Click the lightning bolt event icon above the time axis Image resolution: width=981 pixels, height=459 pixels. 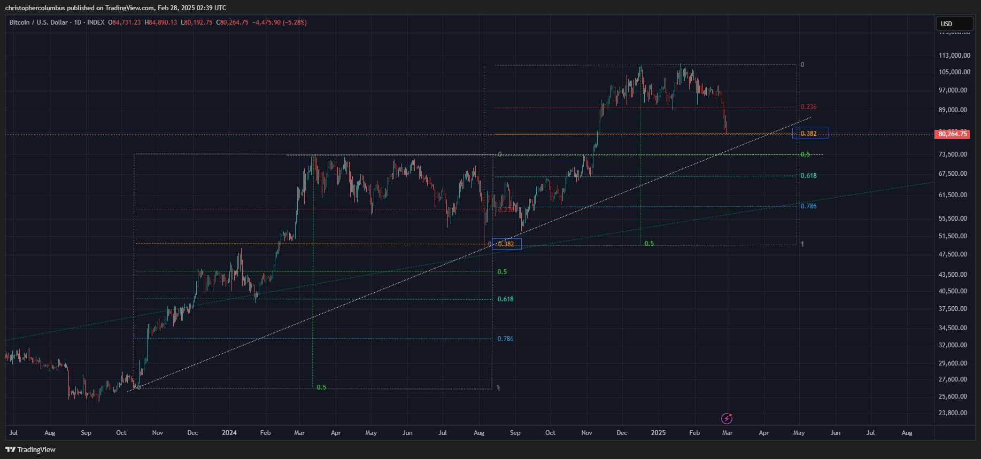click(727, 418)
